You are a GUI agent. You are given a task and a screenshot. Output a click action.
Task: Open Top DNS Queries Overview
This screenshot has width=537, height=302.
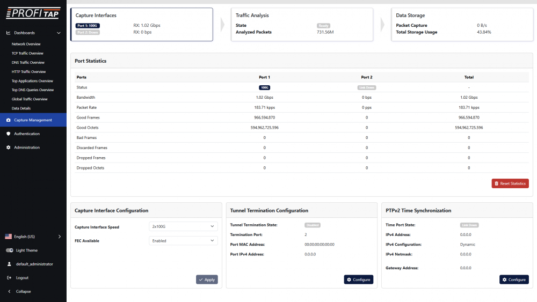pos(33,90)
